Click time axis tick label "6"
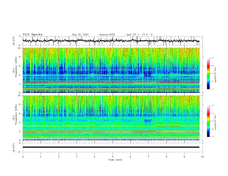Viewport: 228px width, 176px height. (130, 157)
